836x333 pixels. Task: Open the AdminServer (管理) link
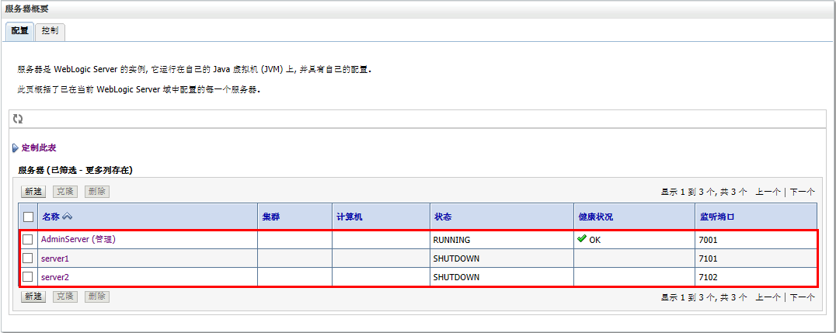[78, 240]
